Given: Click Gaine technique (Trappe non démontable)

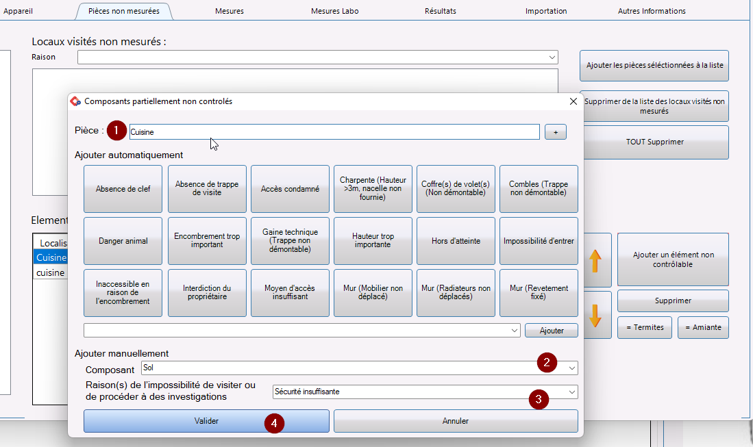Looking at the screenshot, I should pyautogui.click(x=290, y=241).
